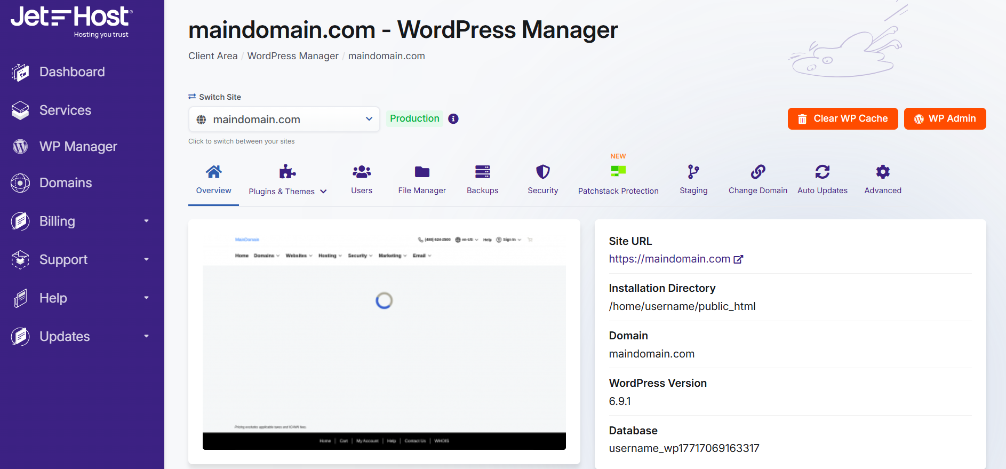Open the Users group icon

click(x=362, y=172)
